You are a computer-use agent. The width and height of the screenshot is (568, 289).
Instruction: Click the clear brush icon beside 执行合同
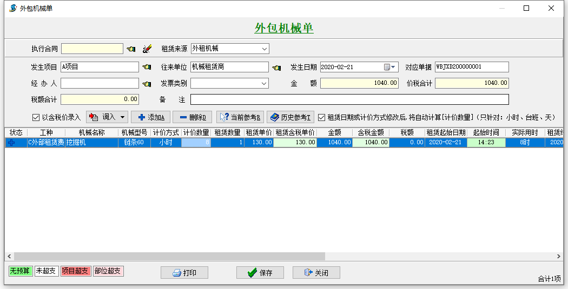tap(147, 49)
